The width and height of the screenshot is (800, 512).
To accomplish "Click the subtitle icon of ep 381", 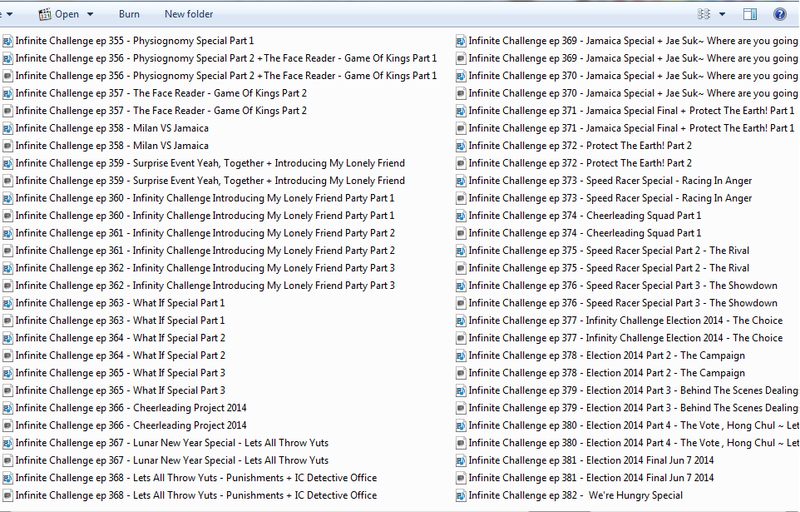I will point(461,478).
